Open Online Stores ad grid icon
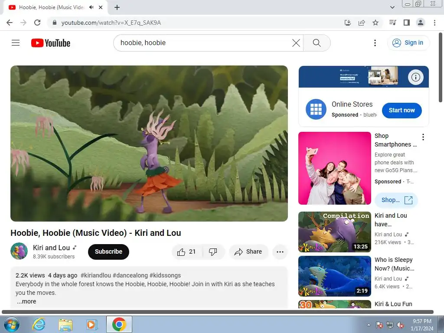This screenshot has height=333, width=444. [316, 109]
